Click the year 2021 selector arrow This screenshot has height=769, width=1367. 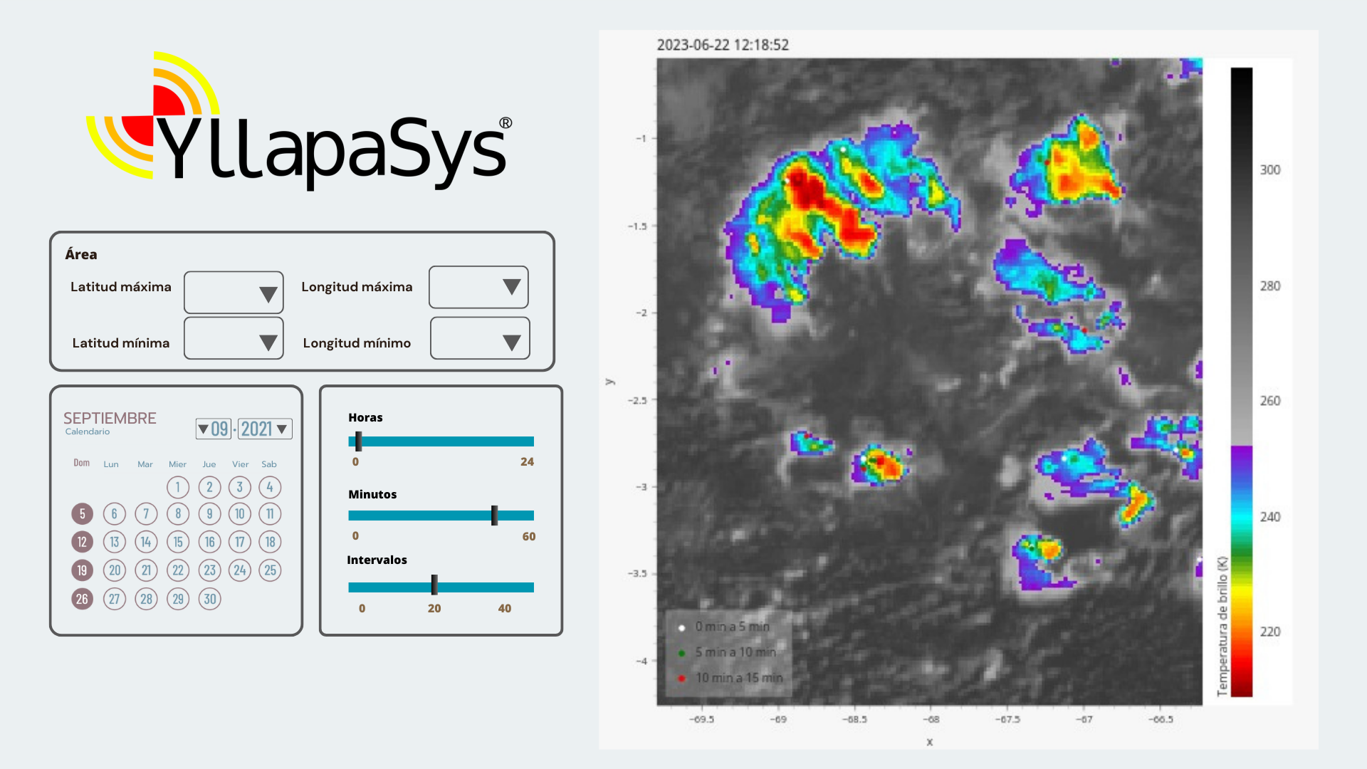(282, 429)
